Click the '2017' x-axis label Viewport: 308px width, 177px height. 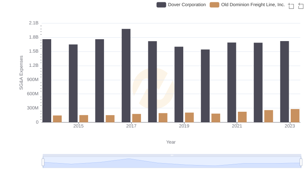(131, 126)
